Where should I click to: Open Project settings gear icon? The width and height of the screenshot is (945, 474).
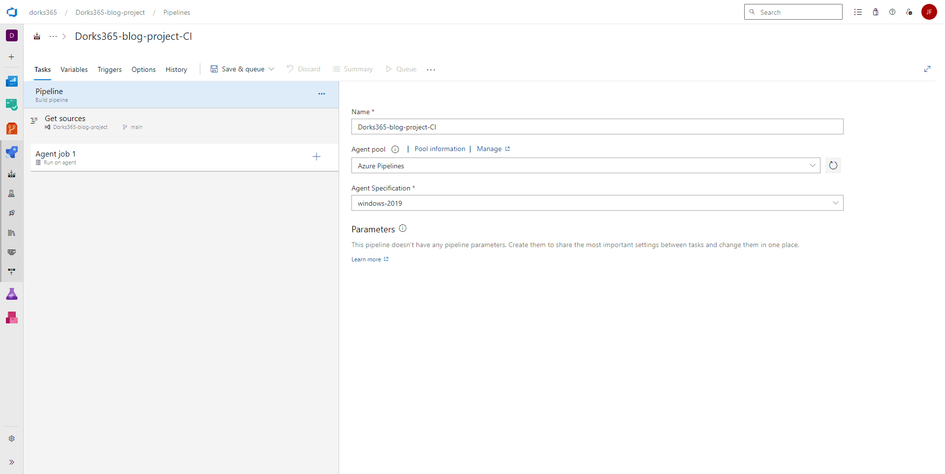click(12, 439)
